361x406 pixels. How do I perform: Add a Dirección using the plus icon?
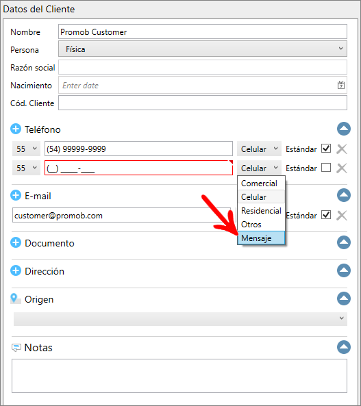(x=16, y=270)
